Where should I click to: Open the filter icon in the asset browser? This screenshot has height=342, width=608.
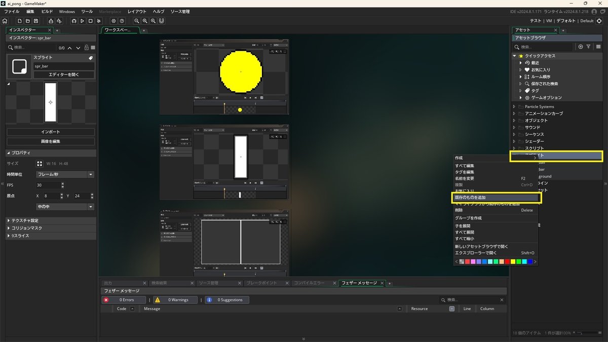[x=589, y=48]
